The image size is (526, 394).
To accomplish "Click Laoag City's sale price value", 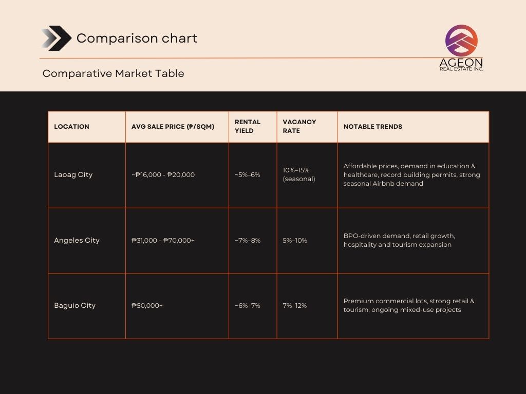I will [163, 174].
